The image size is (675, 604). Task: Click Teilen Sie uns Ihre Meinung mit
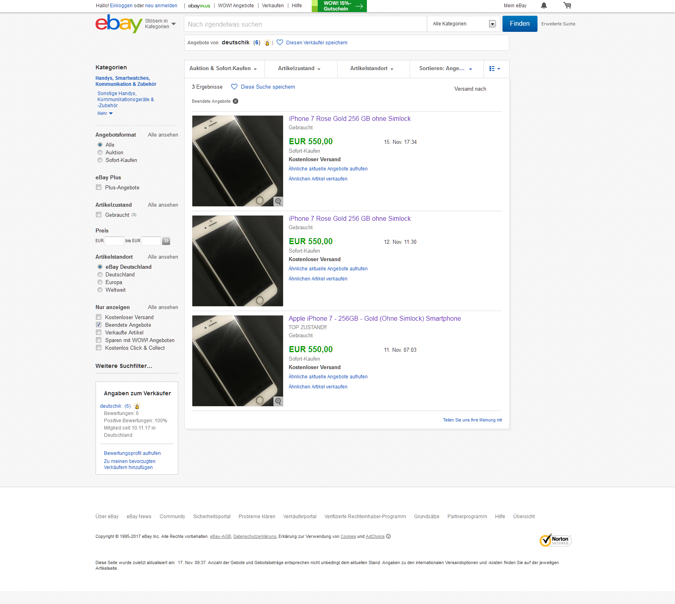point(472,420)
